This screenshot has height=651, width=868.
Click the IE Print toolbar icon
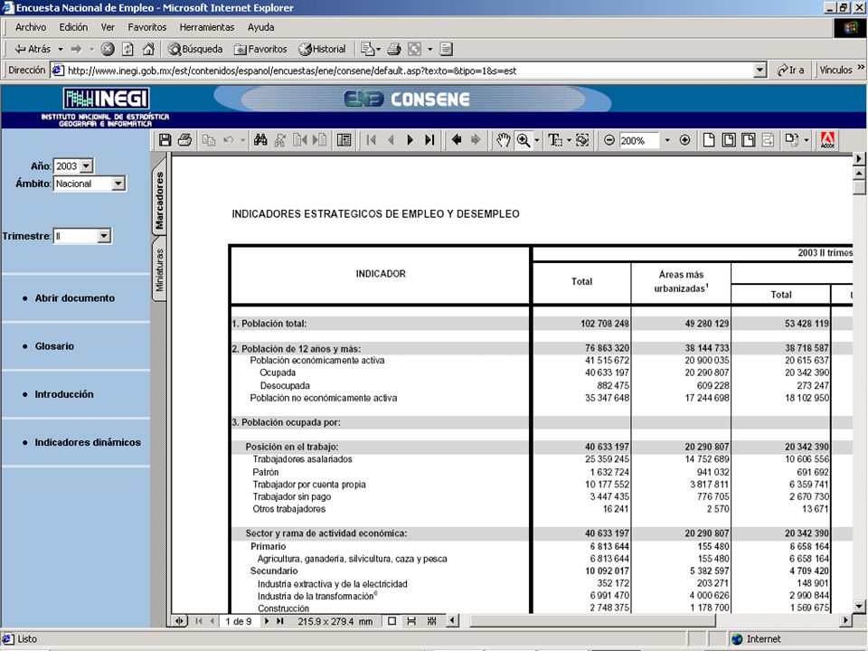pos(394,49)
